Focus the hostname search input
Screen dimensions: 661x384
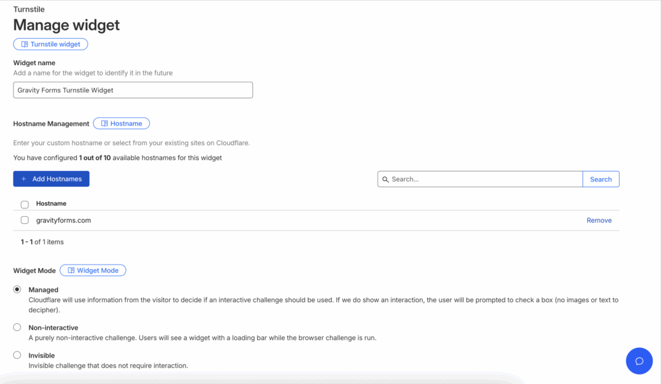click(478, 179)
